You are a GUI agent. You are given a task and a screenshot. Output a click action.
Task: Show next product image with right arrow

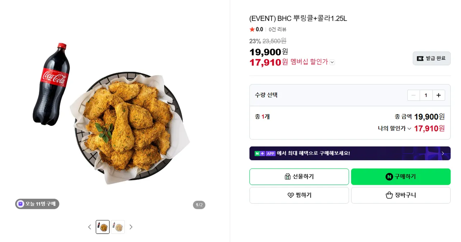131,227
